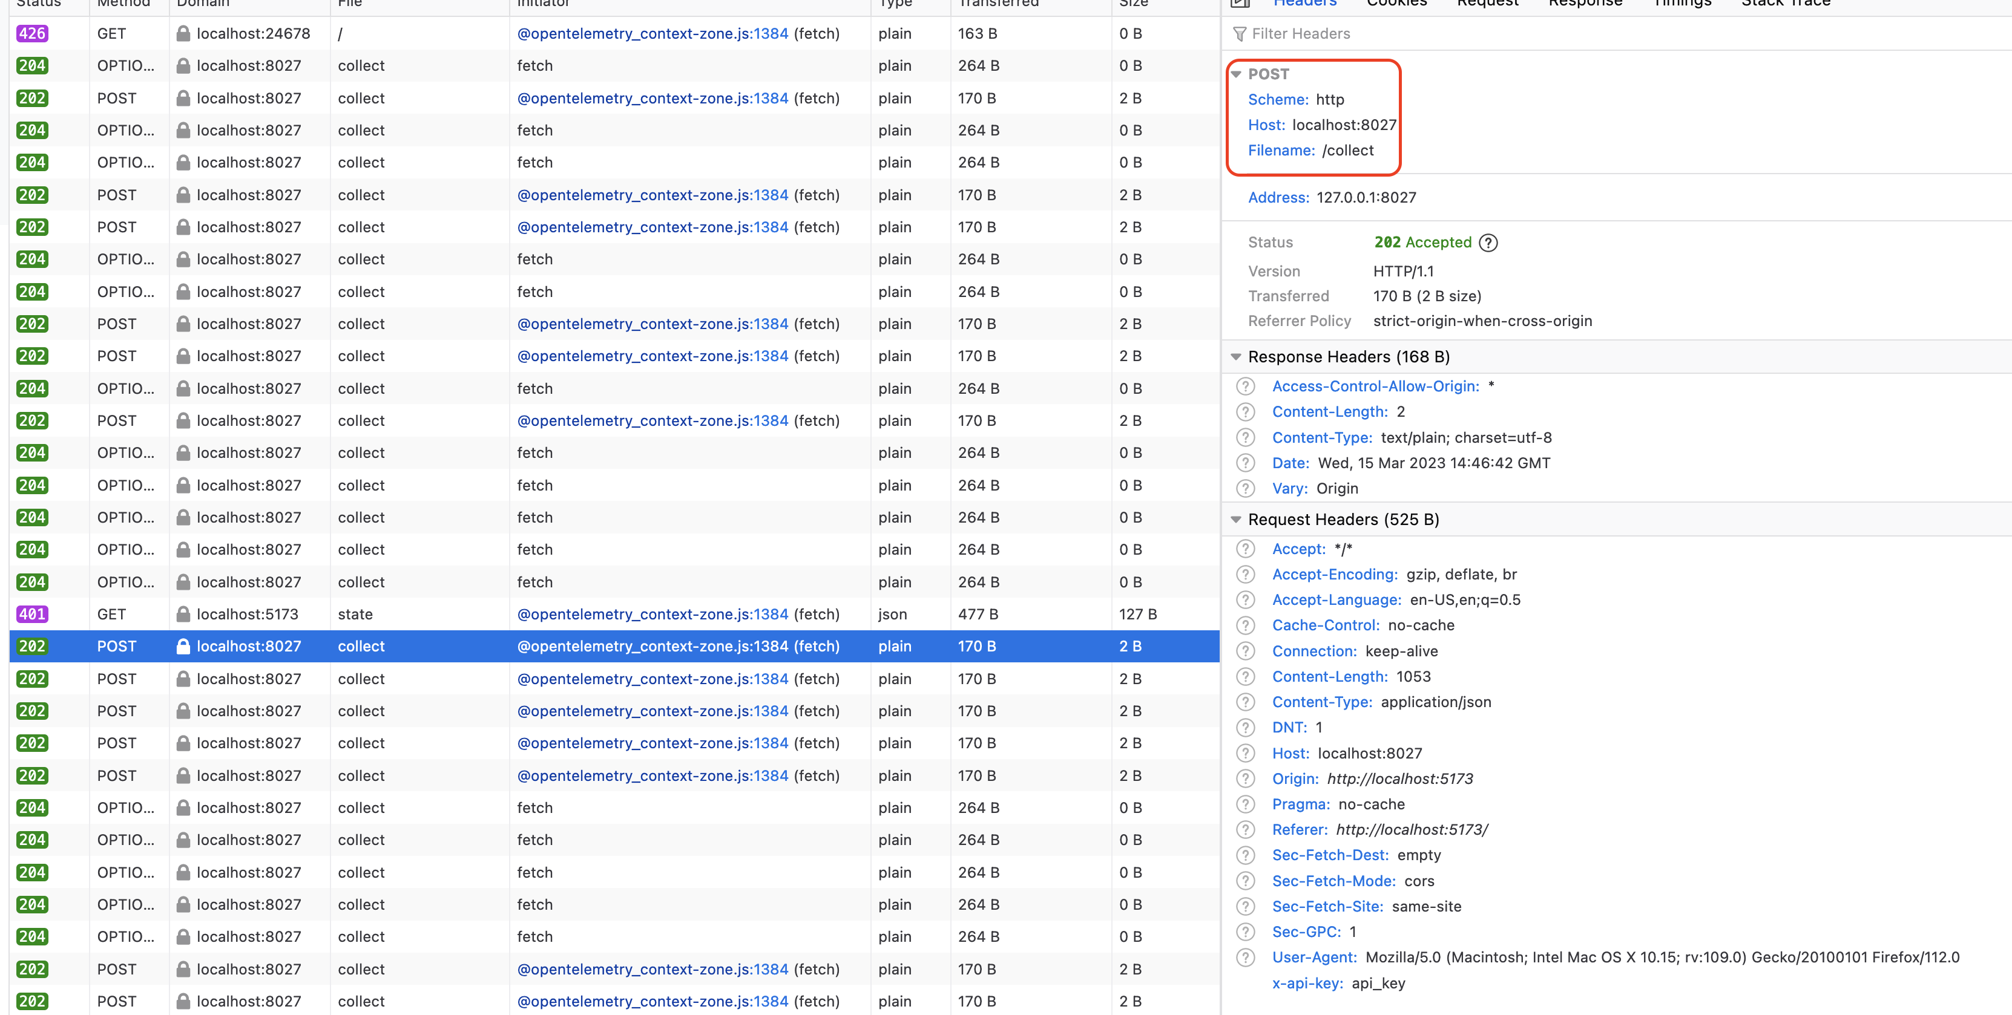This screenshot has width=2012, height=1015.
Task: Click the lock icon next to localhost:5173
Action: click(x=185, y=615)
